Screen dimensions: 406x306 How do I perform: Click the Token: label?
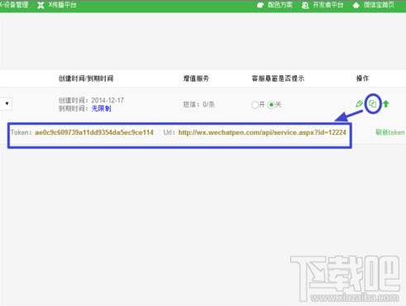coord(21,132)
